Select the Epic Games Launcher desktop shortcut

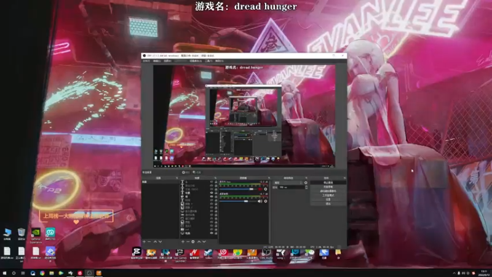(180, 255)
